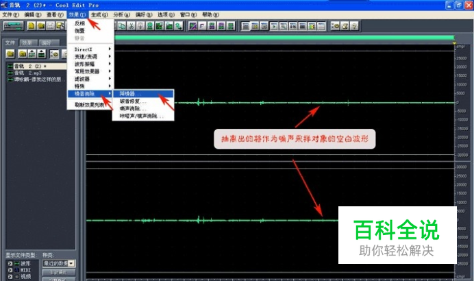The image size is (474, 281).
Task: Click the time display window toolbar icon
Action: pos(292,26)
